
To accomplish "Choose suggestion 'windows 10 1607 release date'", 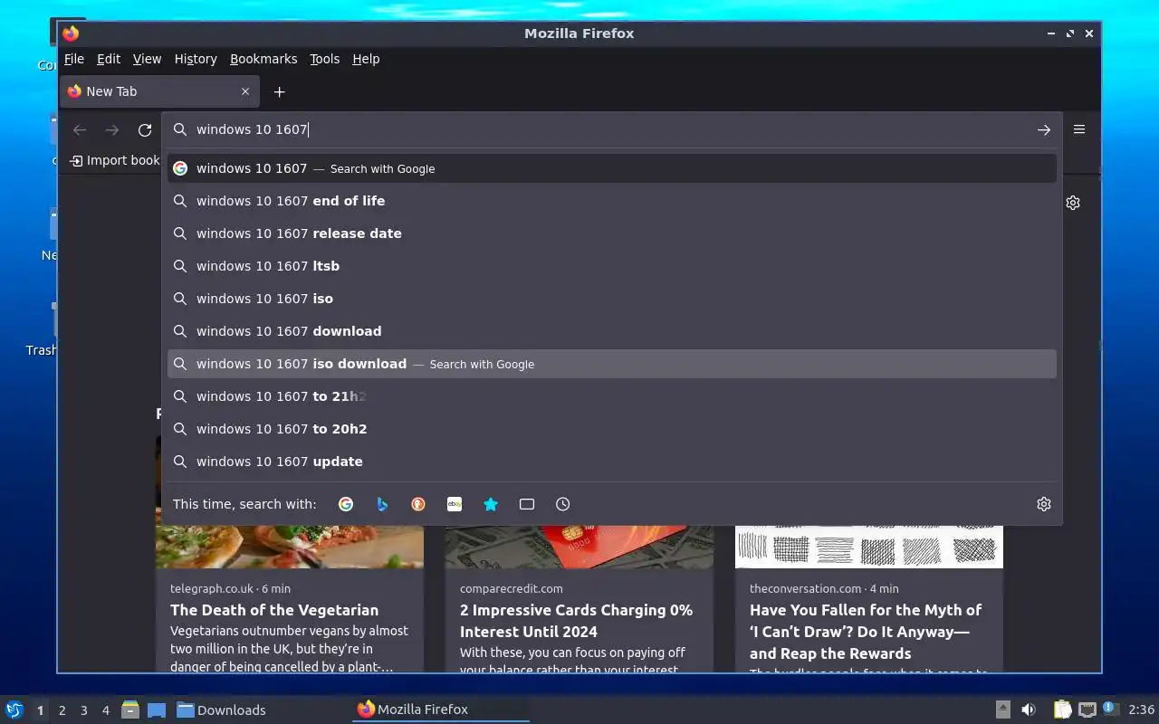I will point(612,233).
